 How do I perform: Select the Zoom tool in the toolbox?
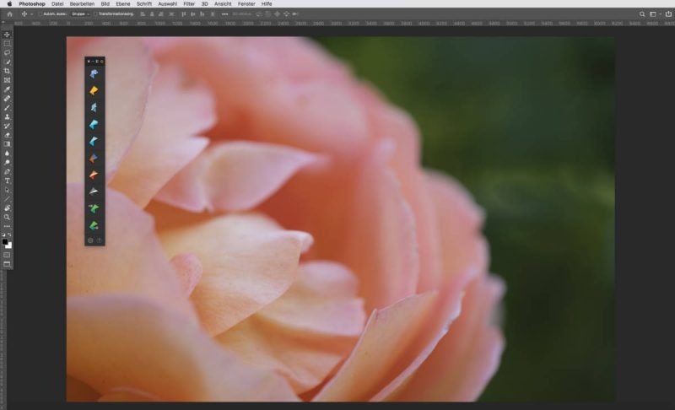click(x=7, y=218)
